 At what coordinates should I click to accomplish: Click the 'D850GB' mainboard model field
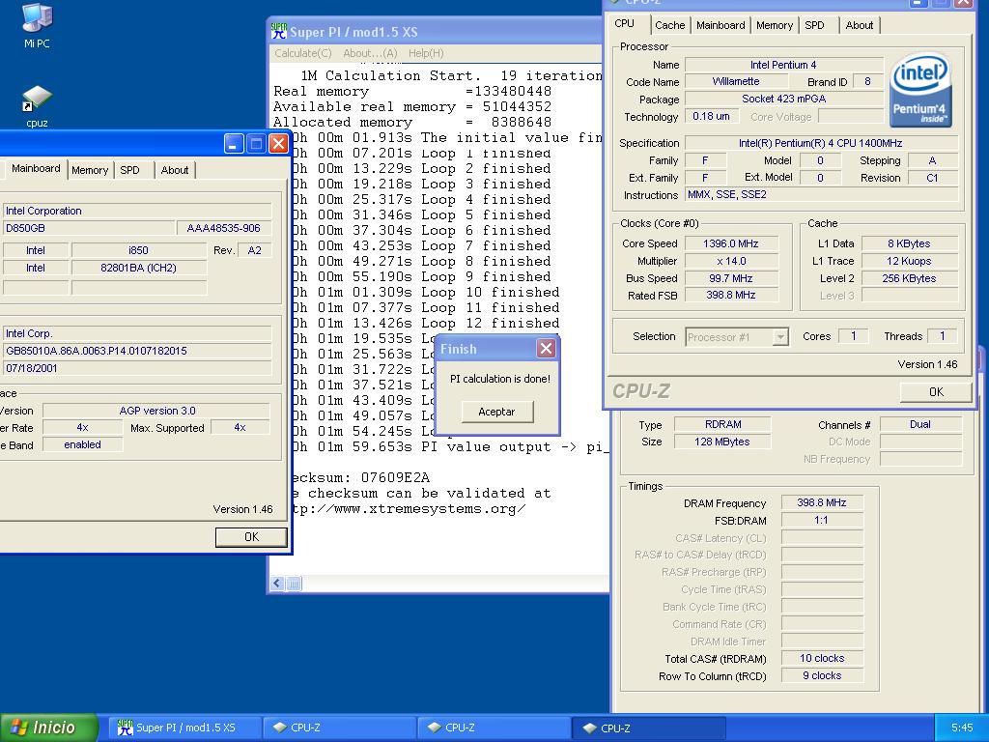88,228
